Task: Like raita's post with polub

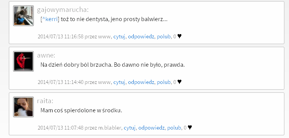Action: [x=174, y=128]
